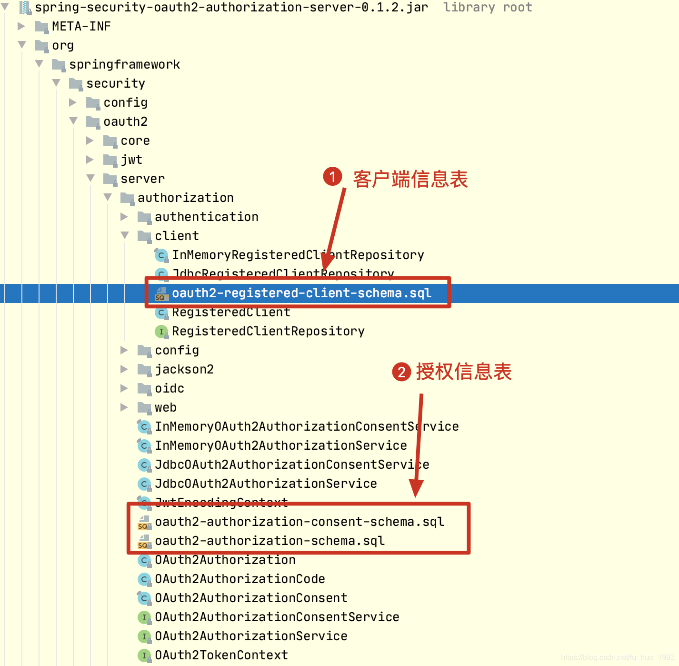
Task: Click the InMemoryOAuth2AuthorizationConsentService class icon
Action: tap(144, 426)
